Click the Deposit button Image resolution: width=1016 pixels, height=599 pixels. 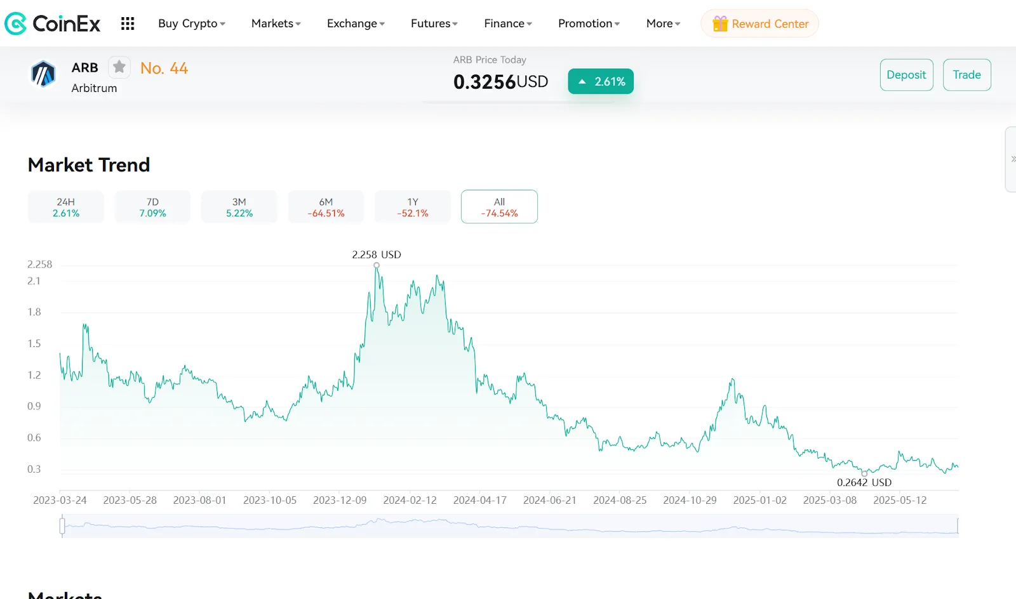click(906, 75)
